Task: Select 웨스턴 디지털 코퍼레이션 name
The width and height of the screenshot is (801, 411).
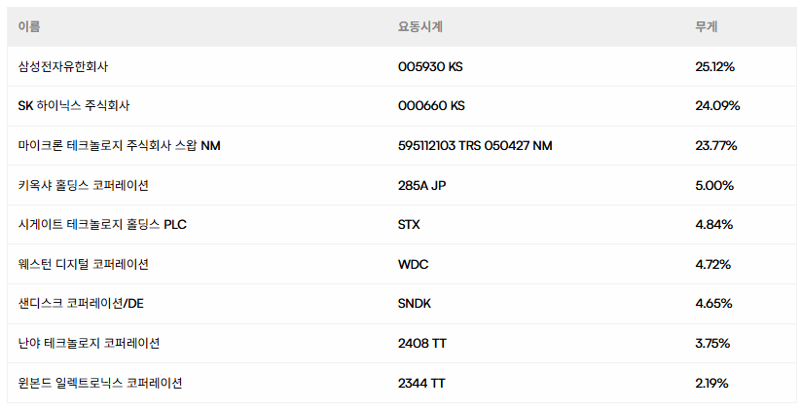Action: (x=84, y=264)
